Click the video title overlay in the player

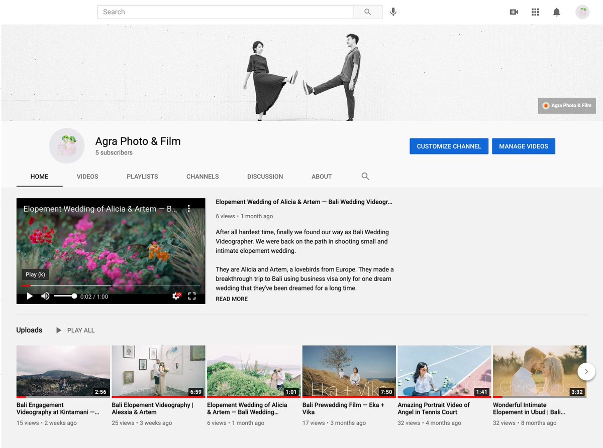point(100,209)
